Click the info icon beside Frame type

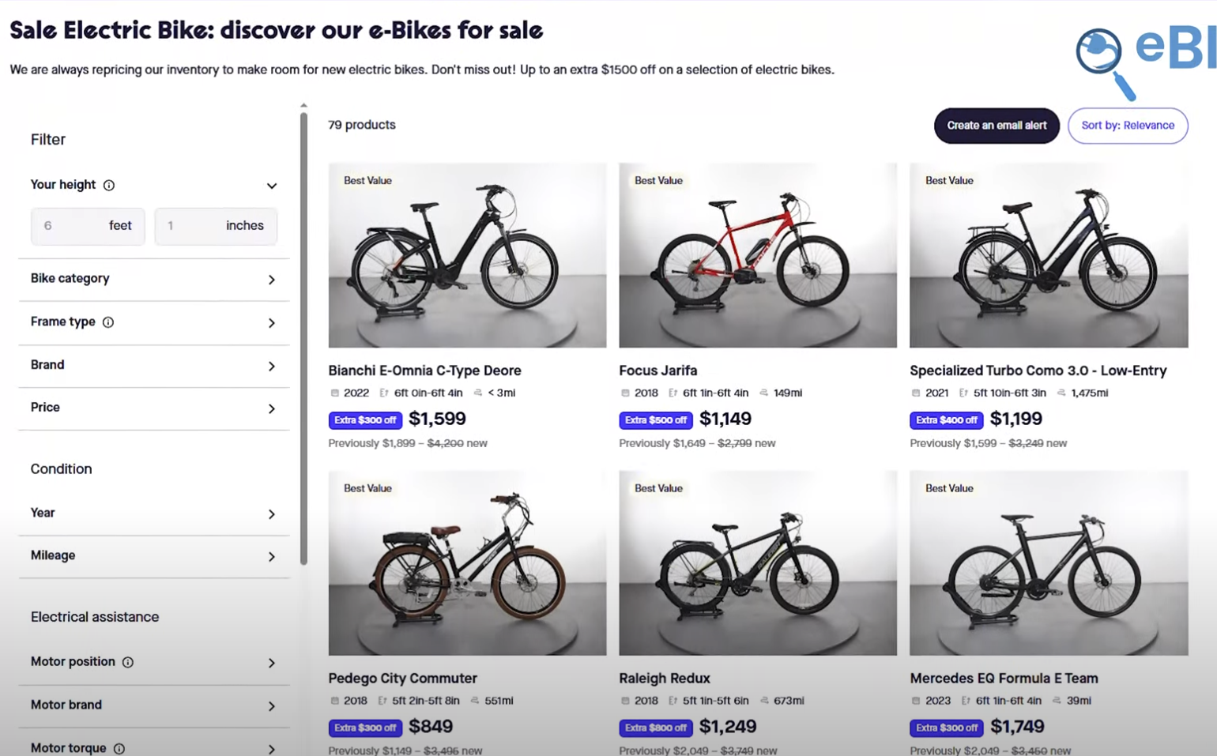tap(108, 322)
